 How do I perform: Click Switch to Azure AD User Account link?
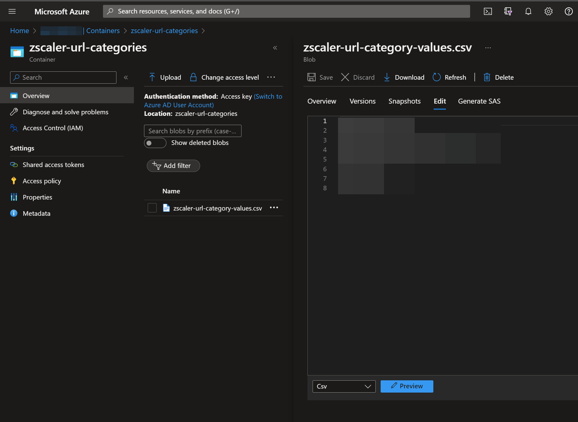(213, 101)
